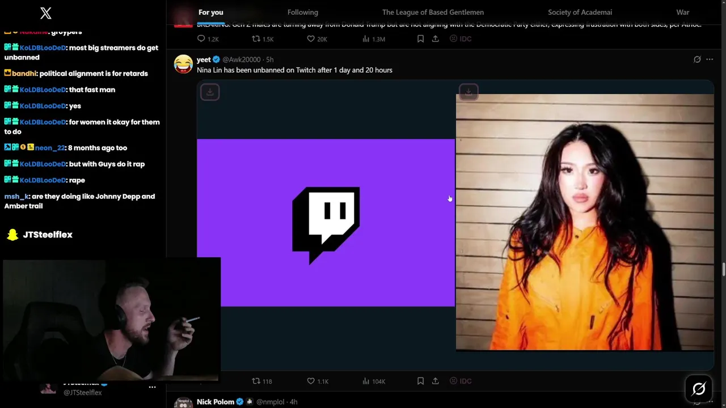The width and height of the screenshot is (726, 408).
Task: Open the more options menu on yeet's post
Action: 710,59
